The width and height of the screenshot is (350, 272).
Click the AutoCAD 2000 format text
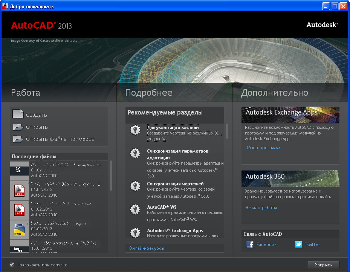pos(44,176)
